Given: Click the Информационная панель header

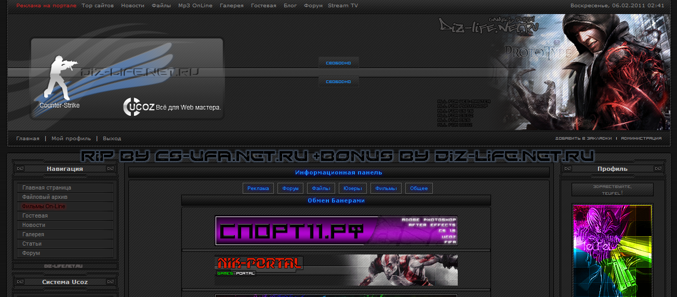Looking at the screenshot, I should click(339, 172).
